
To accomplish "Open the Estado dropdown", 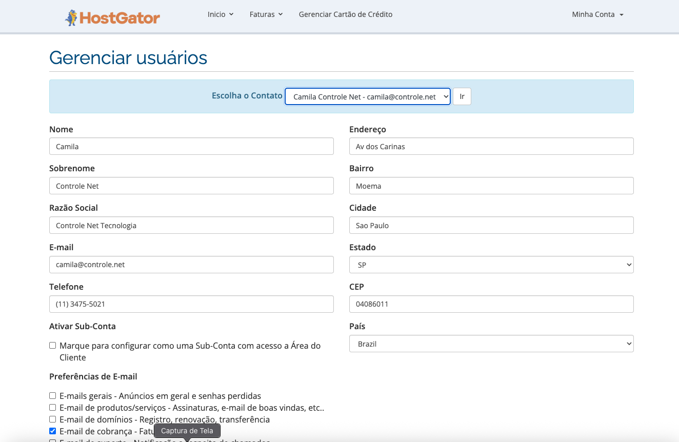I will click(491, 265).
